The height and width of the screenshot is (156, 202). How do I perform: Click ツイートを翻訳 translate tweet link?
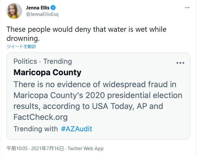tap(21, 46)
